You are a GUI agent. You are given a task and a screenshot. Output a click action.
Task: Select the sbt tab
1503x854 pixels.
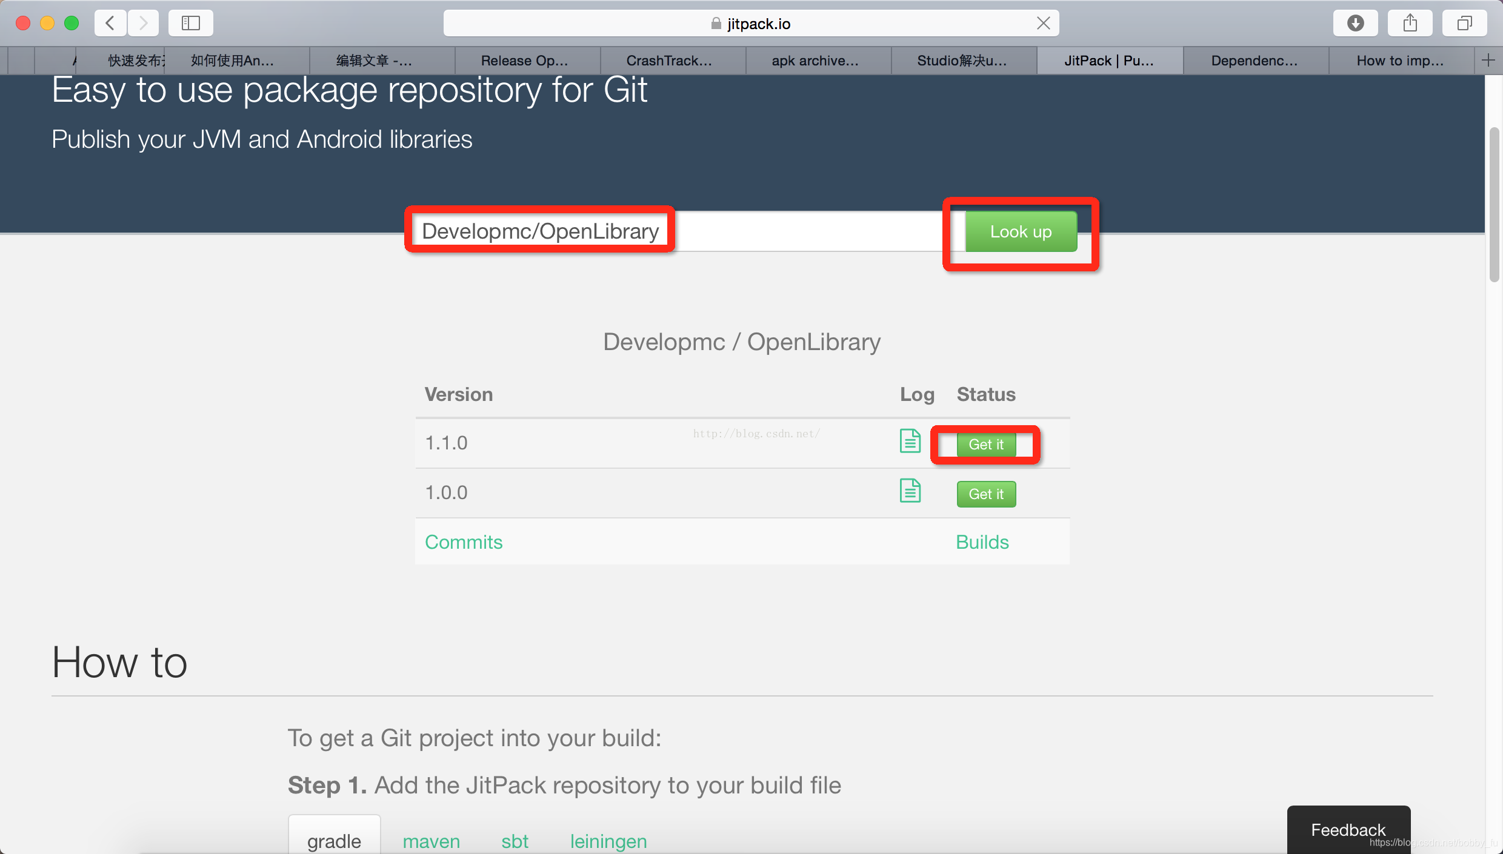[x=515, y=841]
